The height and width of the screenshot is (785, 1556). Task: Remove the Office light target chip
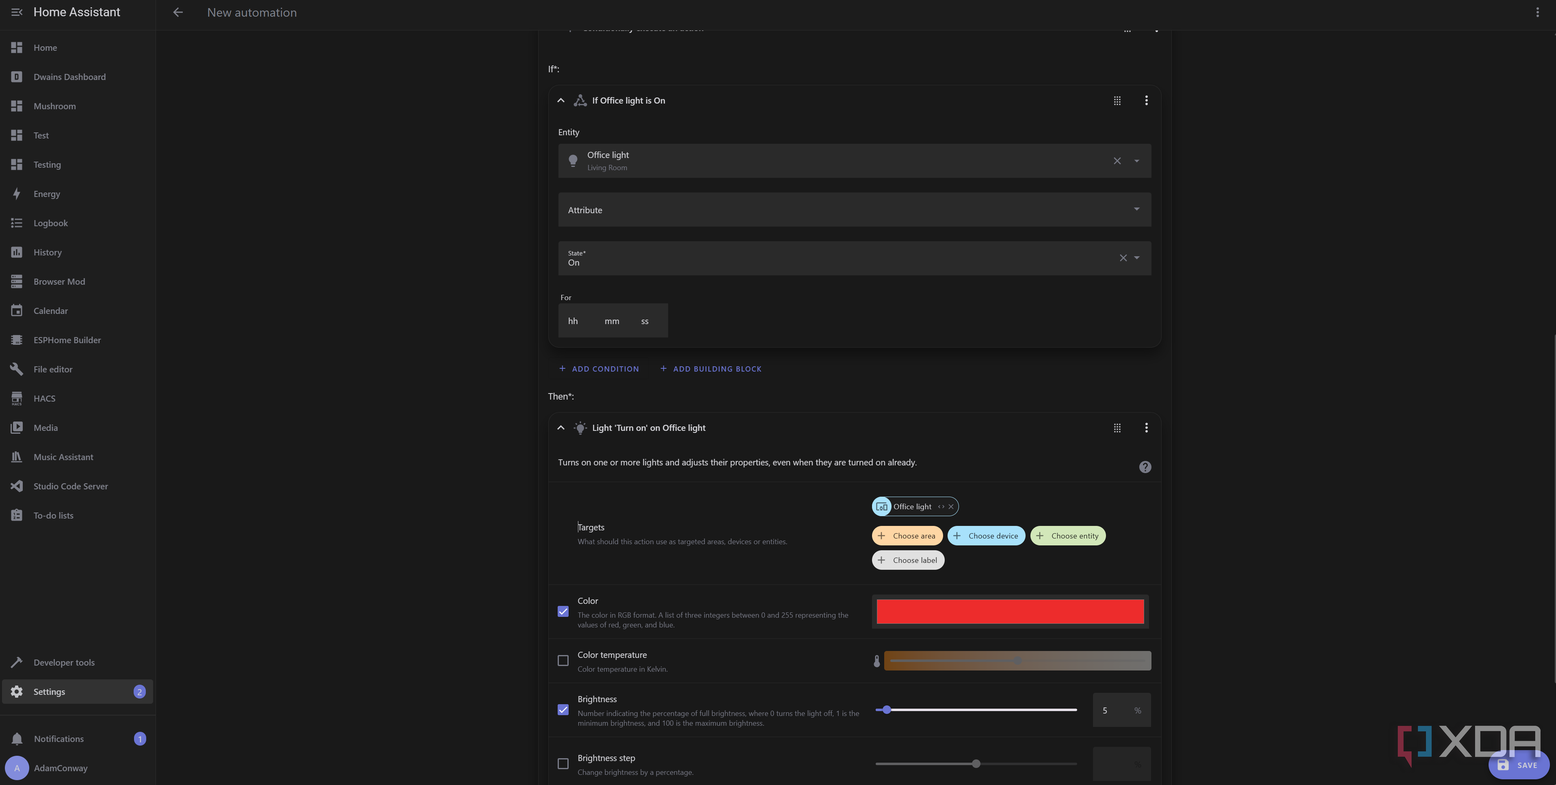tap(951, 507)
